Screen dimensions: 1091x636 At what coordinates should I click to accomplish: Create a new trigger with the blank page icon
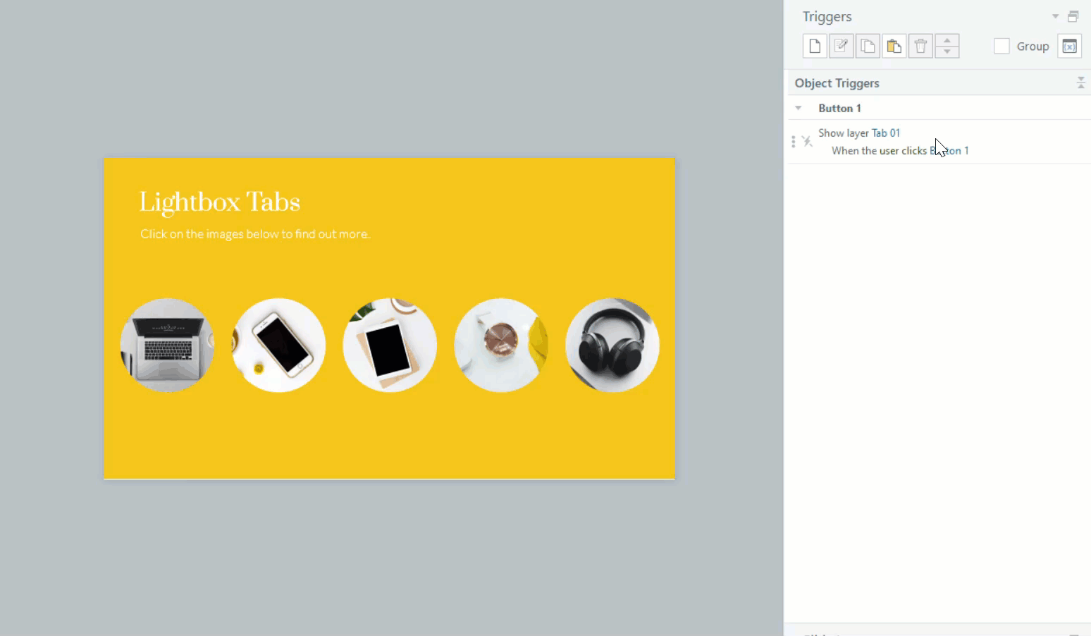(815, 47)
